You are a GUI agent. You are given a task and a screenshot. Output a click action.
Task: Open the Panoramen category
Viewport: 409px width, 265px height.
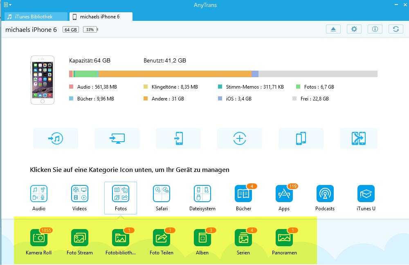284,238
